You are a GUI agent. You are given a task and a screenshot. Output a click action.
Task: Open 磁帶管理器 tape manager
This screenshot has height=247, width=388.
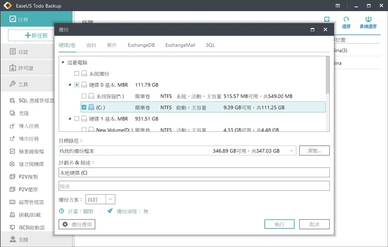pyautogui.click(x=27, y=202)
